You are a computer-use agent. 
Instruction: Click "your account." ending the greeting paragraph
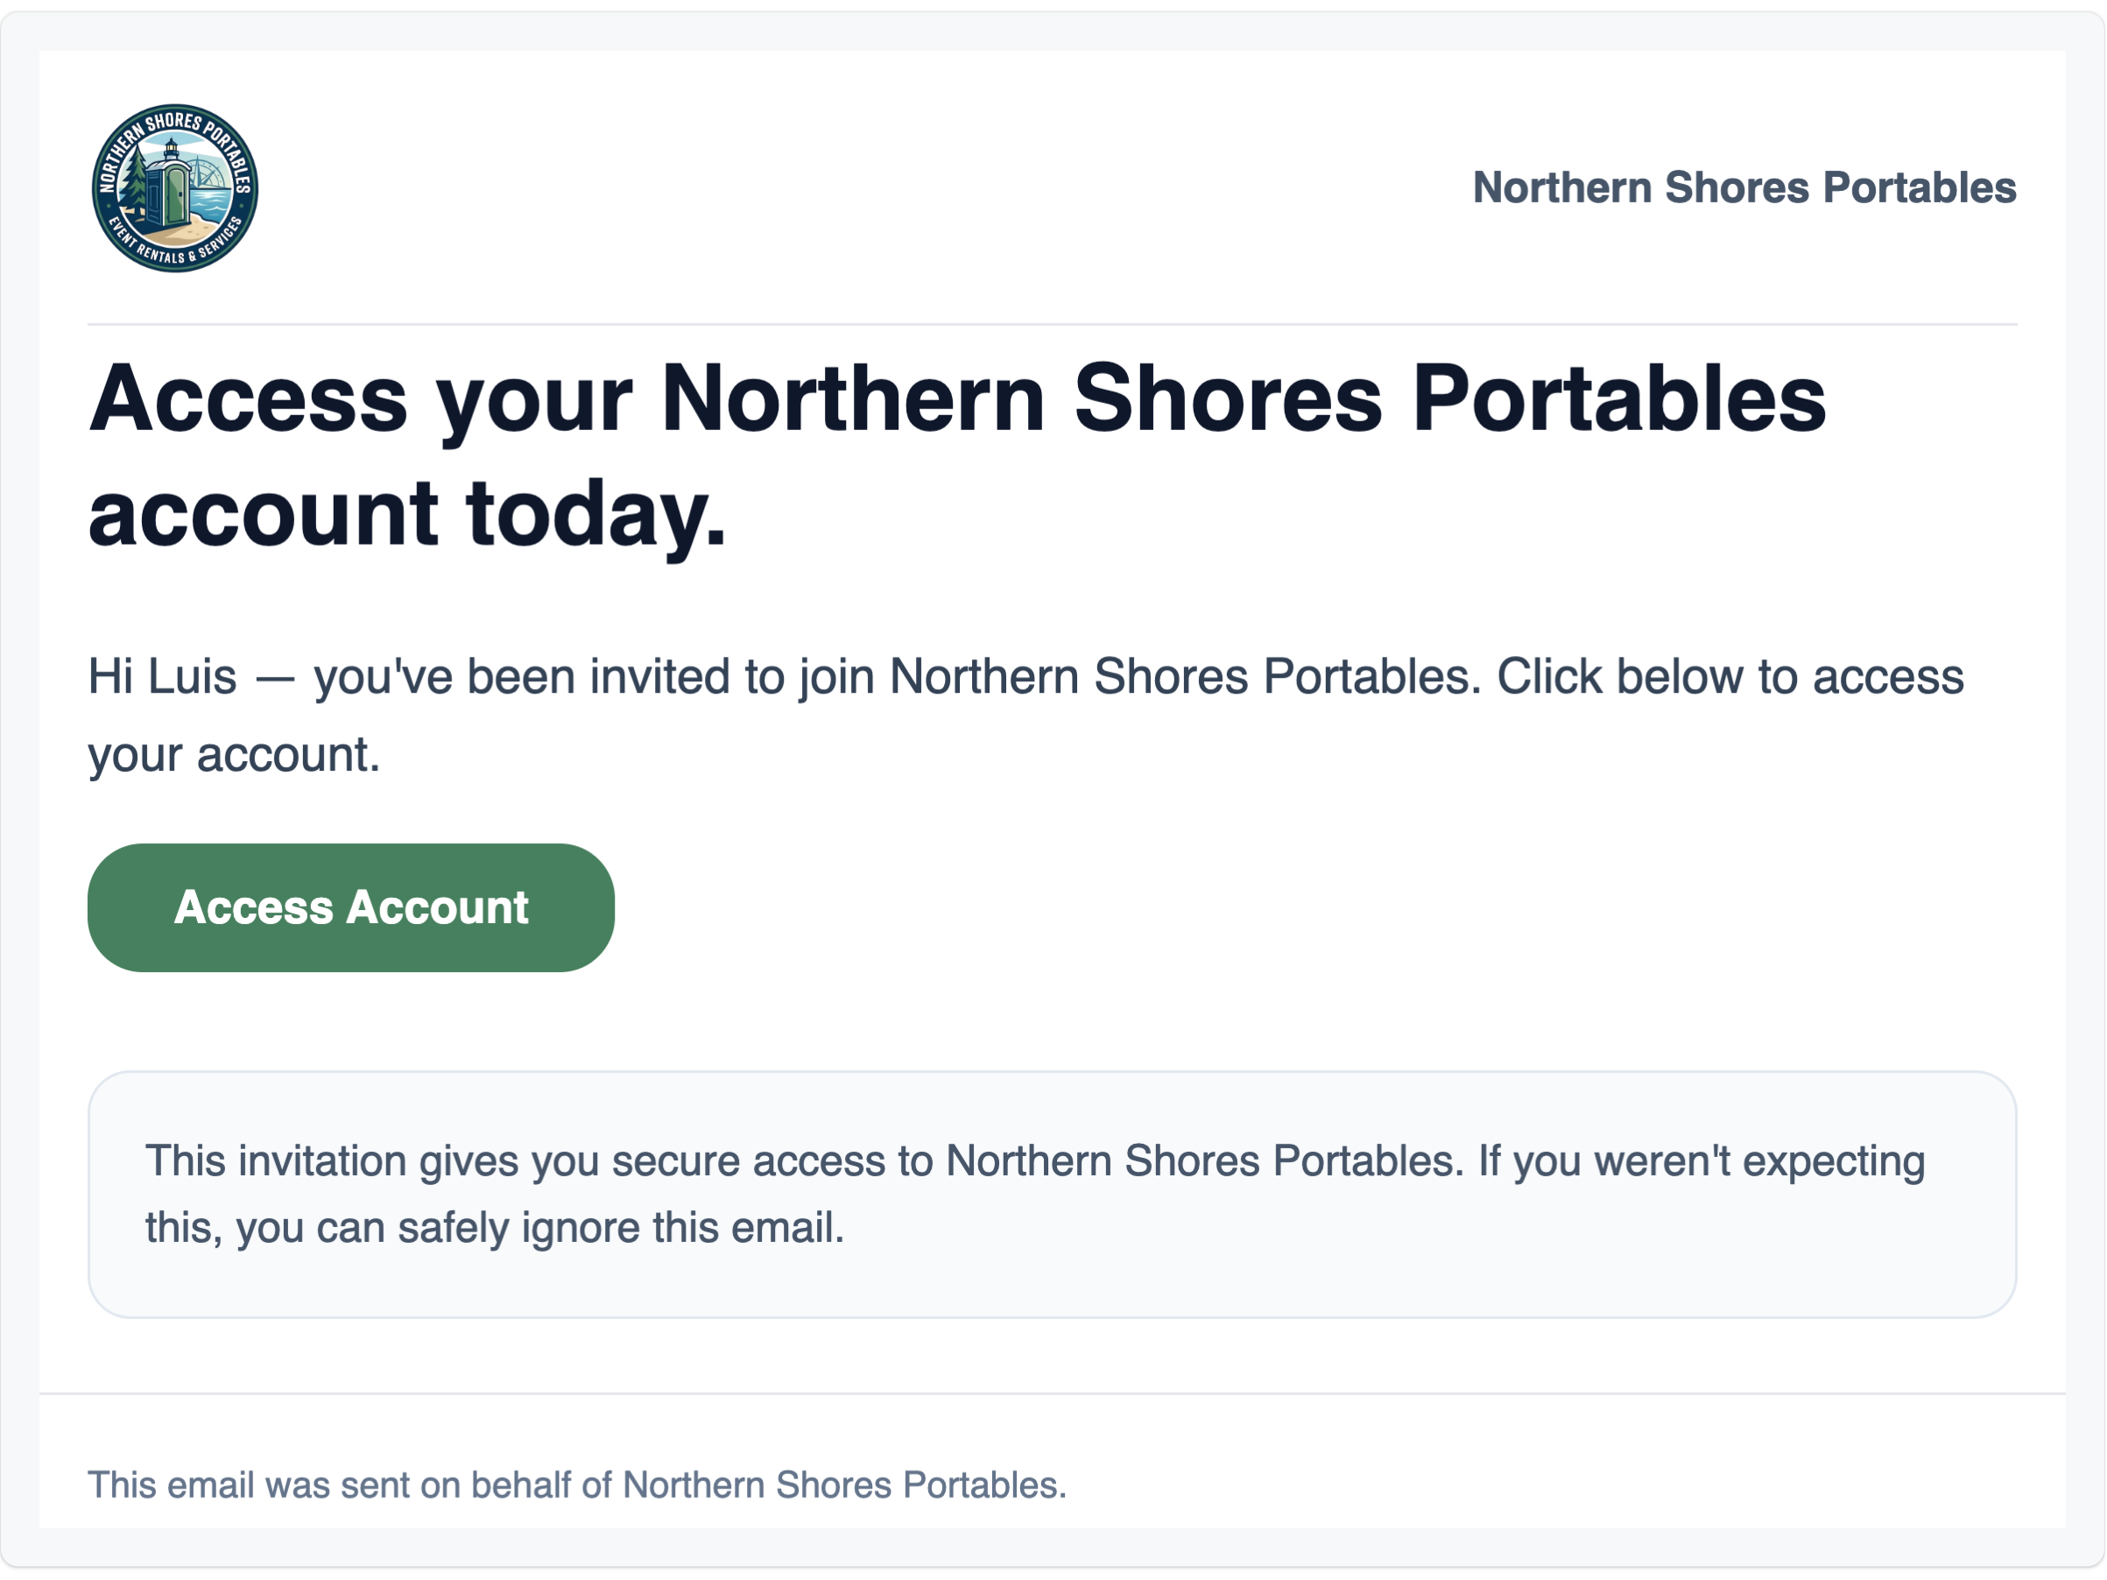233,755
